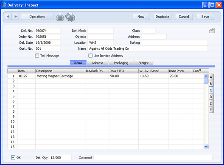Open print preview icon
The width and height of the screenshot is (224, 165).
(70, 17)
